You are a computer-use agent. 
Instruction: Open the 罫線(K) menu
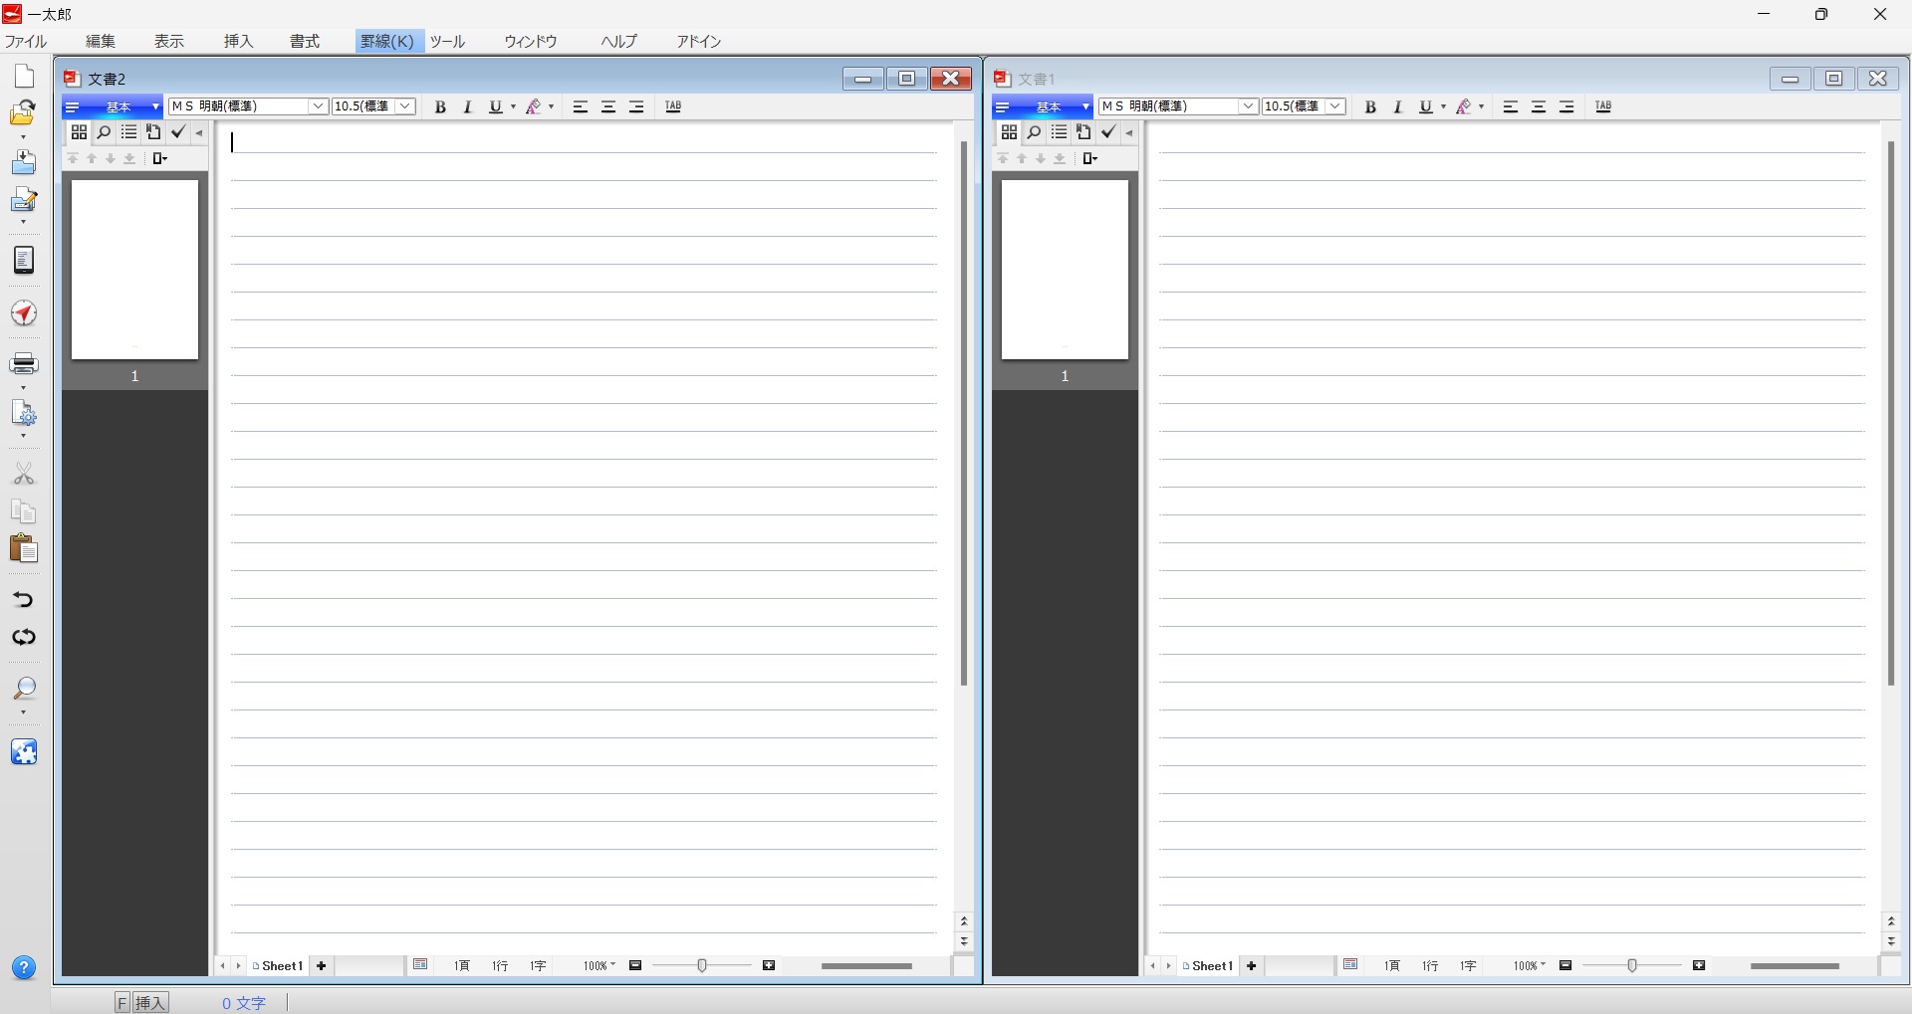[387, 41]
